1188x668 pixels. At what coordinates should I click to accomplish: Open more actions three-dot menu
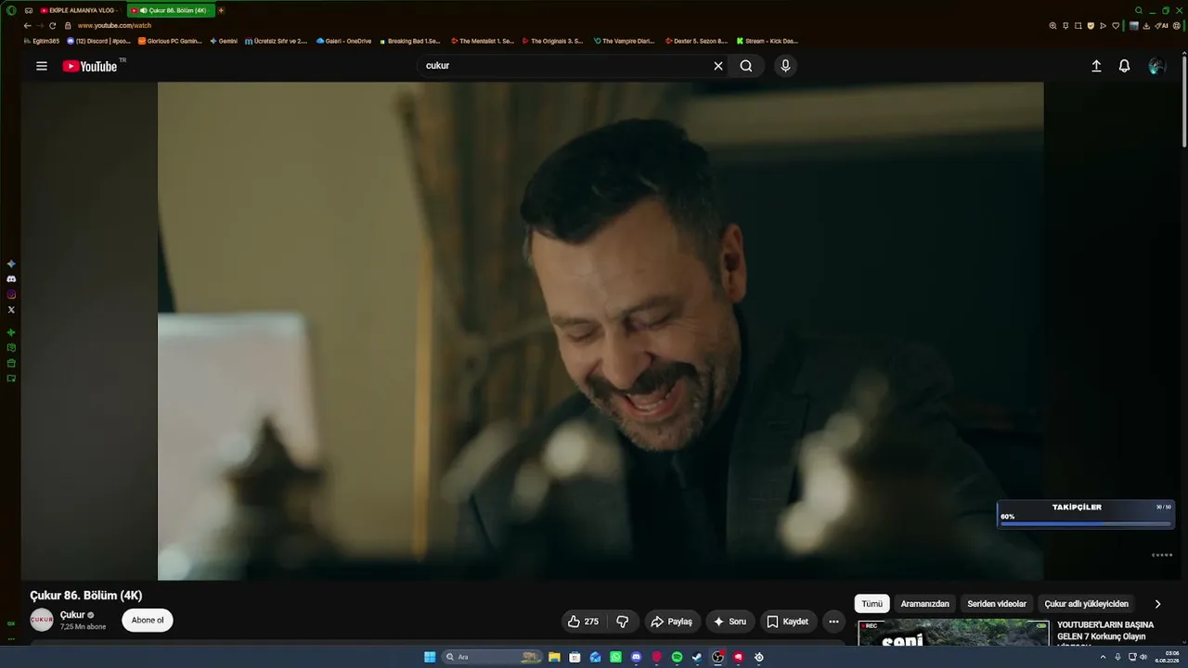click(833, 622)
